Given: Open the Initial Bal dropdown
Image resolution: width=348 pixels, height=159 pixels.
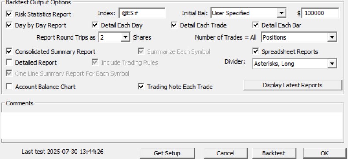Looking at the screenshot, I should coord(282,13).
